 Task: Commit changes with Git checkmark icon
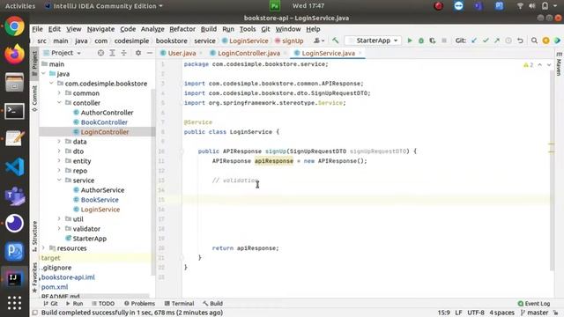[486, 41]
